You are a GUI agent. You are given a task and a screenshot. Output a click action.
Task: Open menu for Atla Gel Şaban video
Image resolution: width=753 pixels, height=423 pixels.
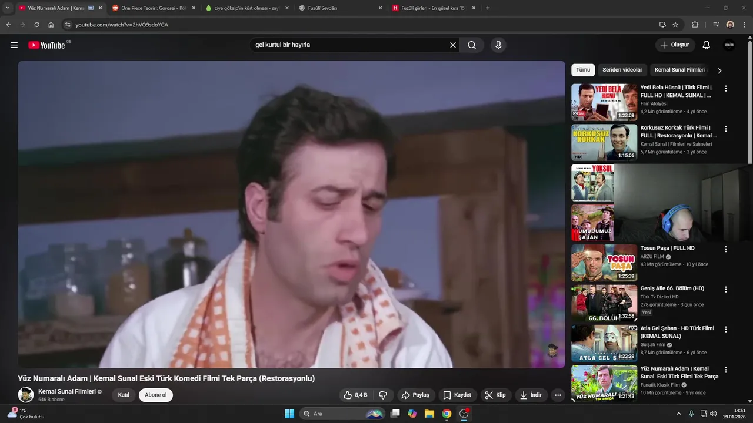[x=726, y=330]
